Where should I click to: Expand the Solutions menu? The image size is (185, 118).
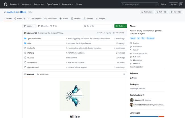[26, 4]
